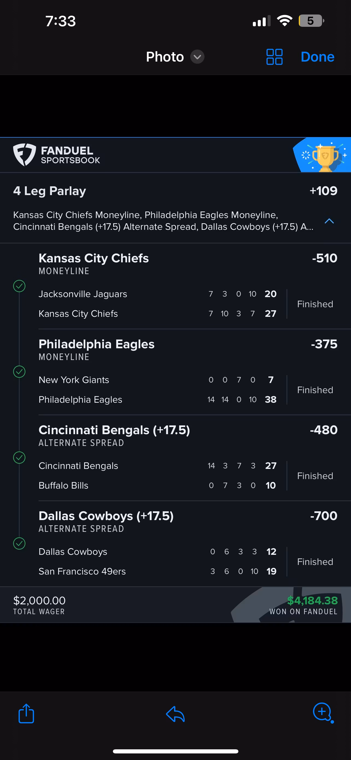The width and height of the screenshot is (351, 760).
Task: Tap the share icon in bottom toolbar
Action: pyautogui.click(x=26, y=714)
